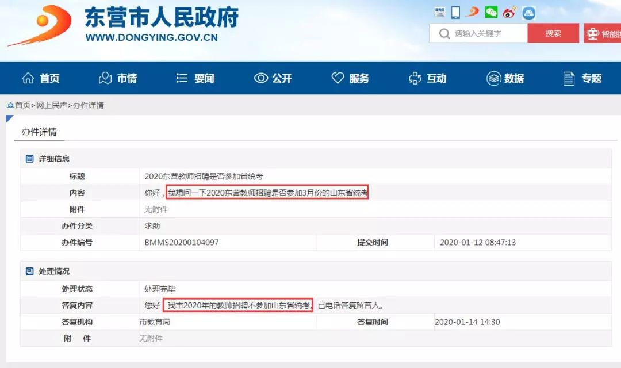Click the small orange Dongying app icon
This screenshot has height=368, width=621.
tap(473, 12)
